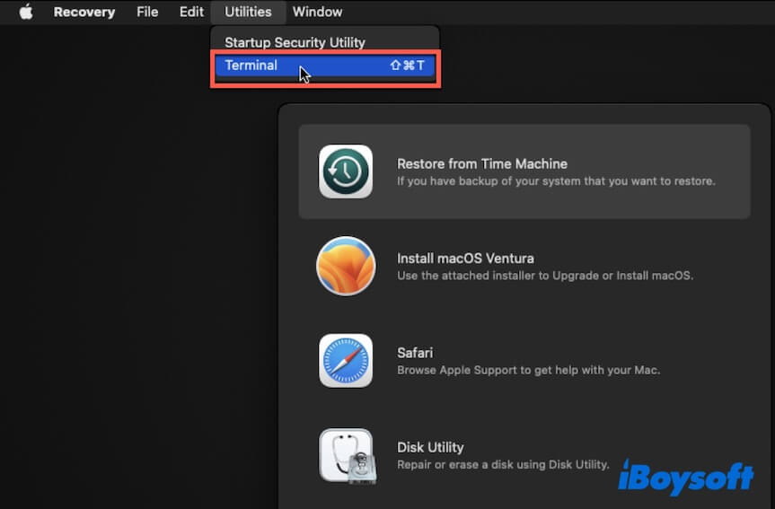Click the Safari compass icon
This screenshot has width=775, height=509.
(x=346, y=361)
